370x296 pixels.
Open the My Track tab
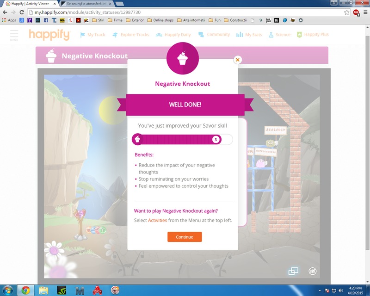tap(93, 35)
